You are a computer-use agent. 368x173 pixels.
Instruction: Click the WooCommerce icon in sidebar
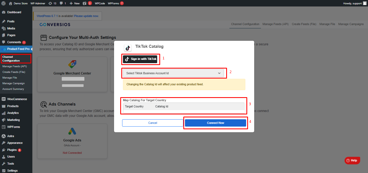(4, 99)
